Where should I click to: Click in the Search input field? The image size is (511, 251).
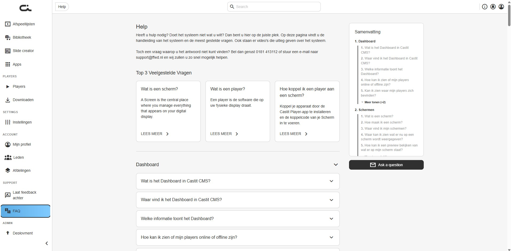[x=274, y=7]
